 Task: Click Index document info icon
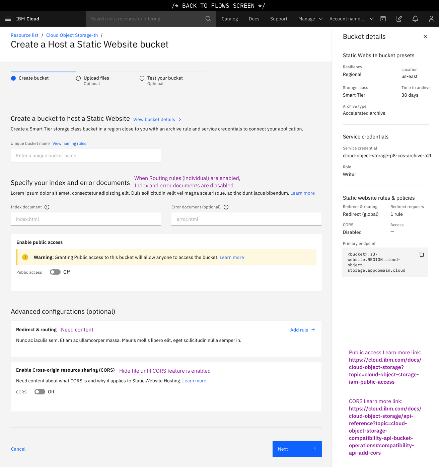click(47, 207)
